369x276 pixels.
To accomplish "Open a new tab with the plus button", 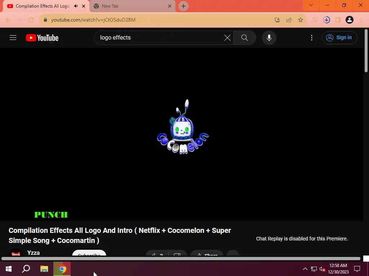I will point(183,6).
